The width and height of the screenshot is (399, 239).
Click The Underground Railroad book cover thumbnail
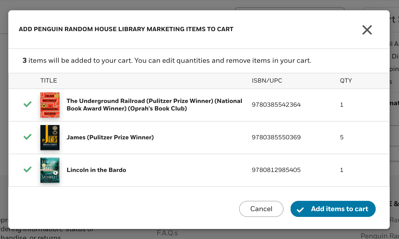point(50,105)
